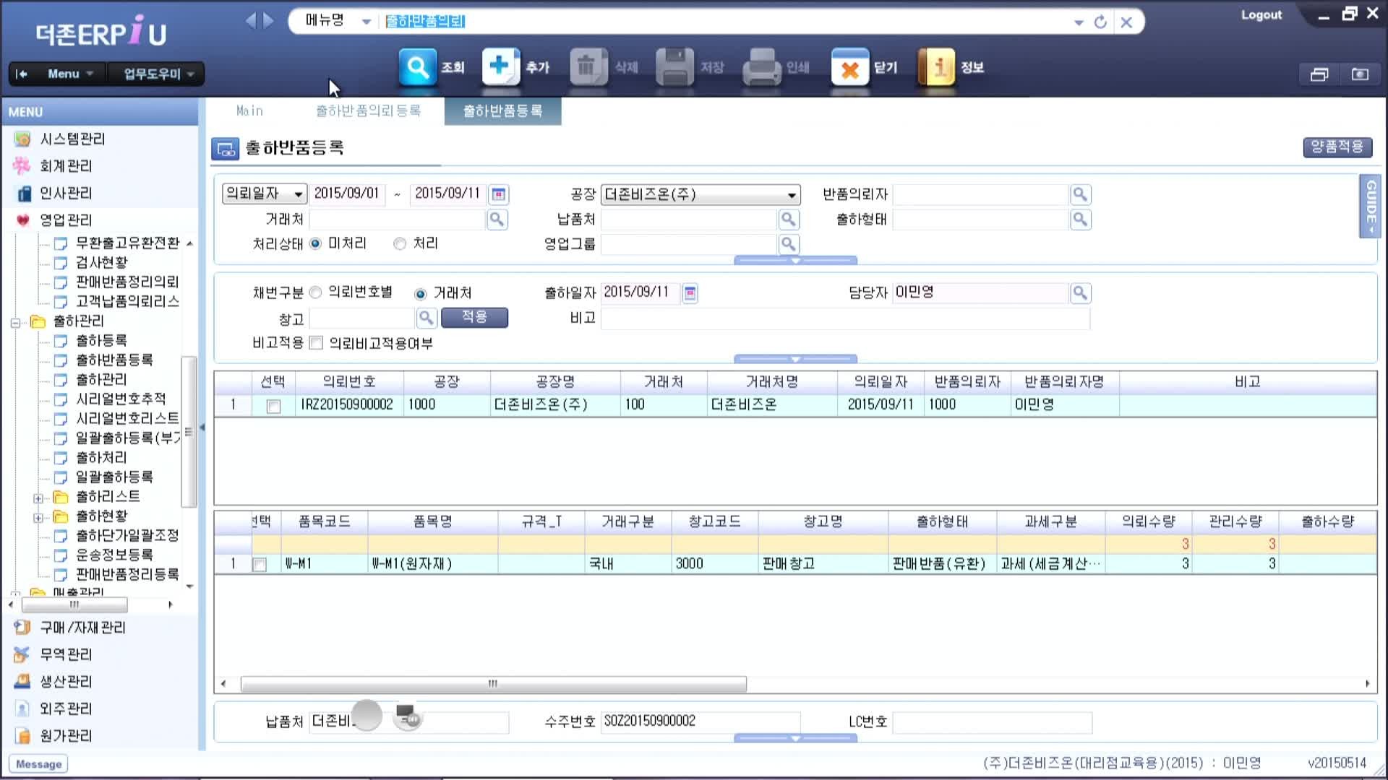Click the 적용 apply button
1388x780 pixels.
point(474,317)
